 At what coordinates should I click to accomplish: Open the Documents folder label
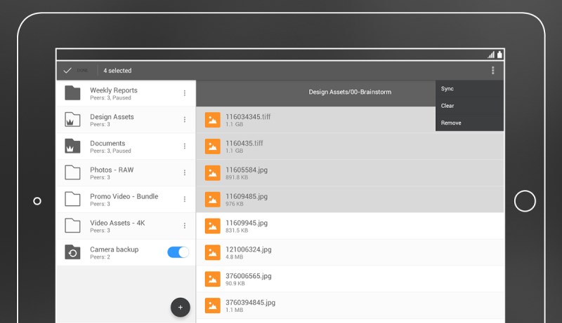coord(107,143)
